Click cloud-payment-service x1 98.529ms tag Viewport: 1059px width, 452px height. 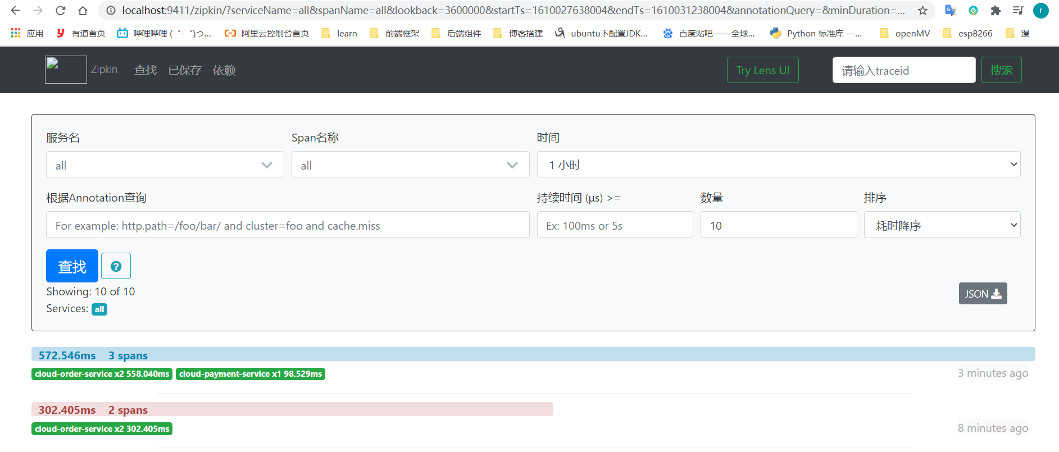(x=251, y=374)
